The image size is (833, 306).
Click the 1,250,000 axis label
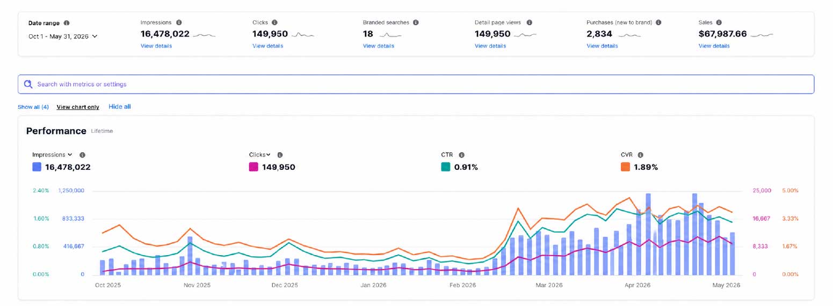click(71, 191)
